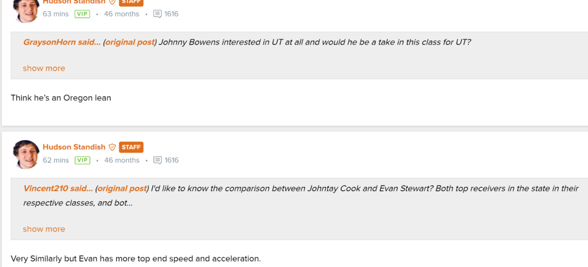Image resolution: width=588 pixels, height=267 pixels.
Task: Click the STAFF badge in the 62 mins post
Action: [131, 147]
